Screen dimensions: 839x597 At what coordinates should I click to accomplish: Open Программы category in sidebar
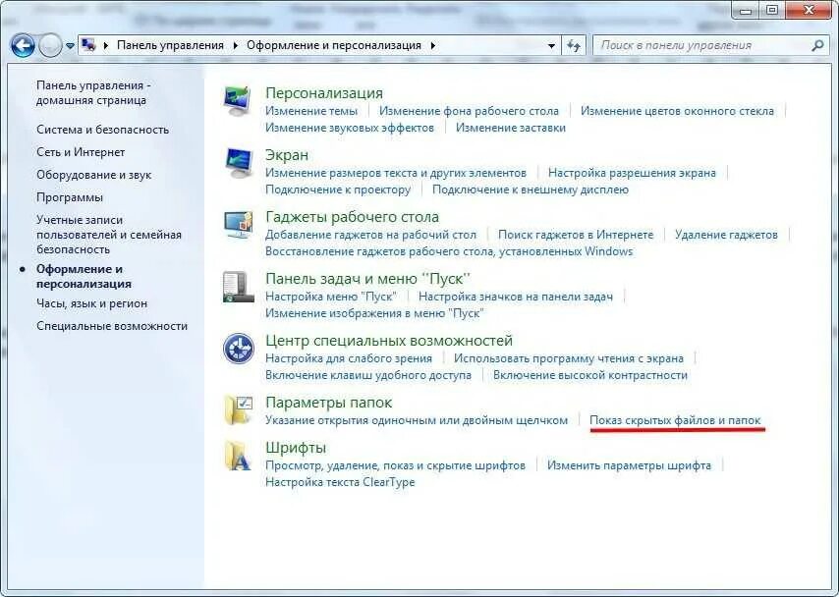coord(70,197)
